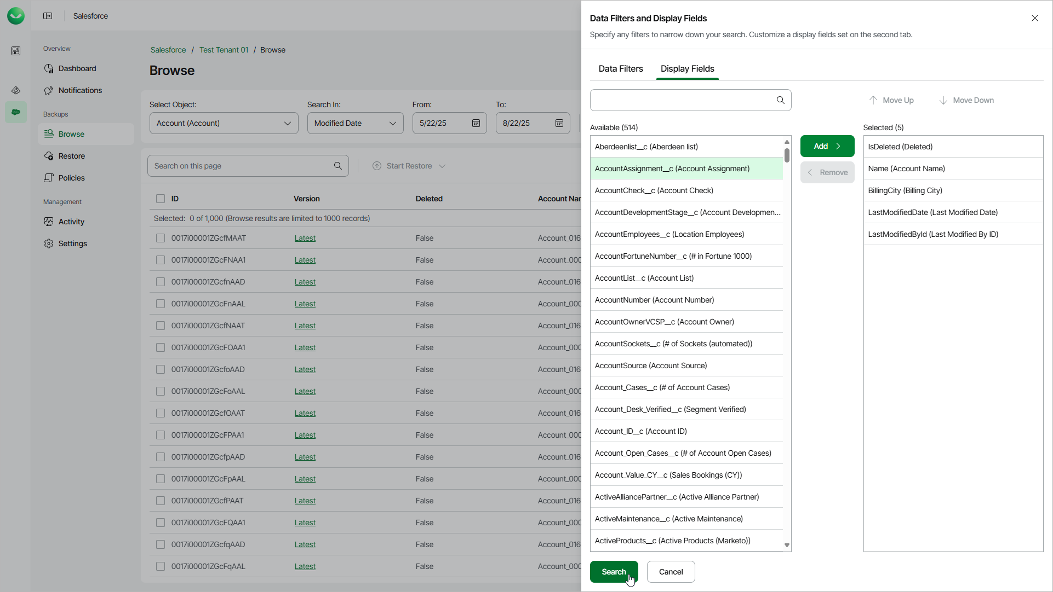
Task: Open the From date calendar picker
Action: pos(476,123)
